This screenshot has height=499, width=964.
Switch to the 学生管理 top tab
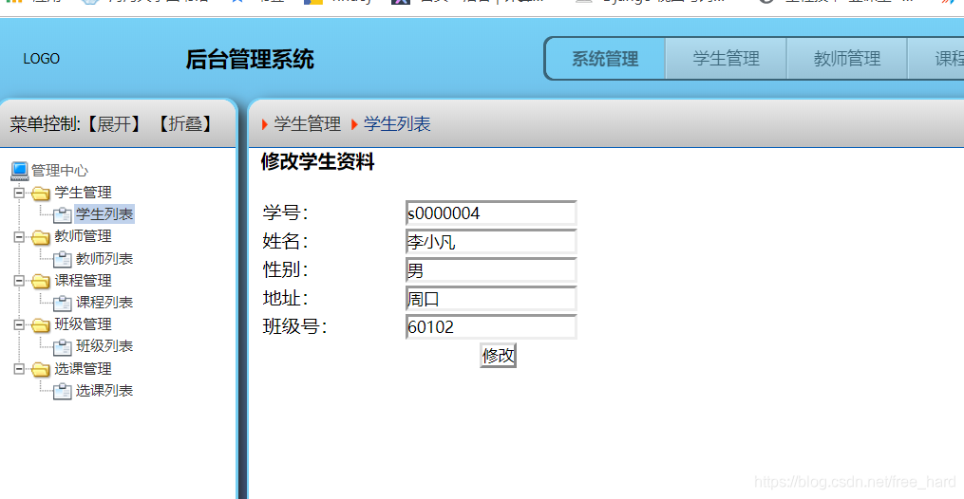click(726, 59)
